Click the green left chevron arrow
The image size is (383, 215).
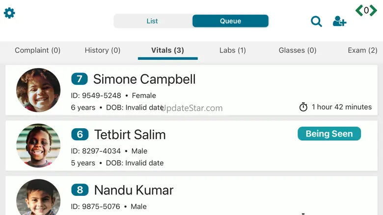click(359, 10)
